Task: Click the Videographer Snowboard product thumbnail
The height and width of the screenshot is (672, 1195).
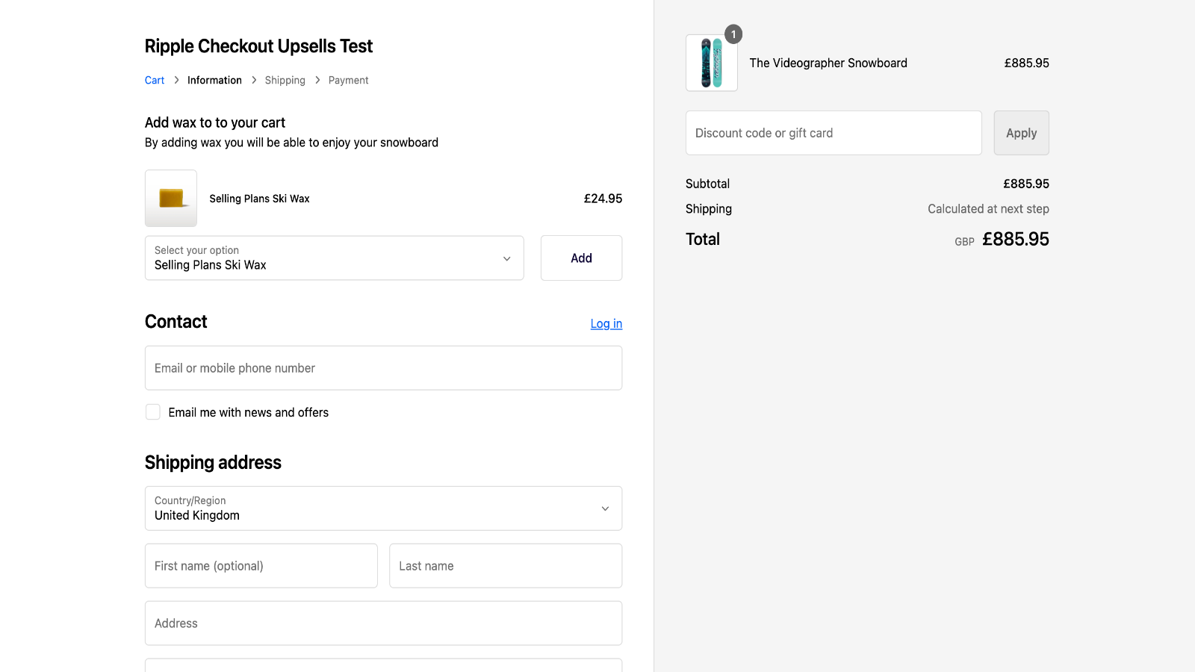Action: 711,63
